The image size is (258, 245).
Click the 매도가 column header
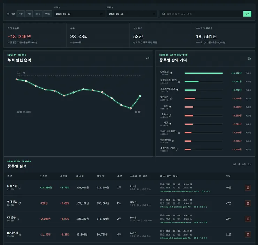tap(100, 176)
